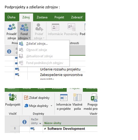
Task: Choose Aktualizovať zdroje menu entry
Action: (43, 56)
